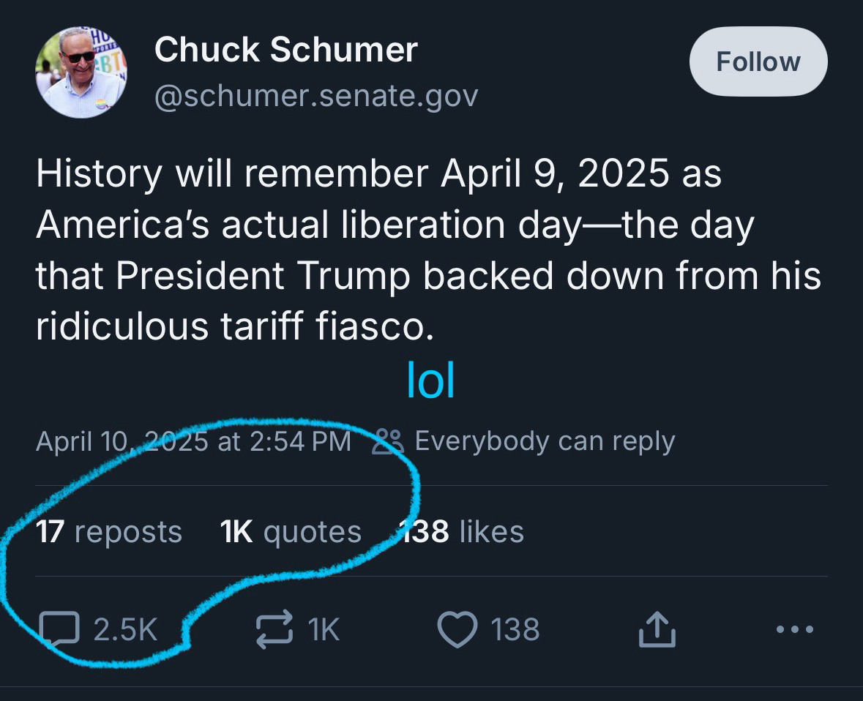Viewport: 863px width, 701px height.
Task: View the 138 likes list
Action: coord(463,532)
